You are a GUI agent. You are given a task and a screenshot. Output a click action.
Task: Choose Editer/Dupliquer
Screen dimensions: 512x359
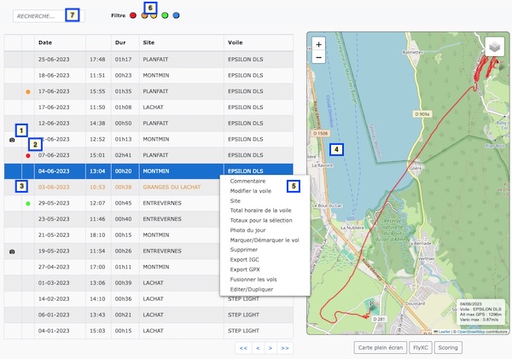[252, 289]
